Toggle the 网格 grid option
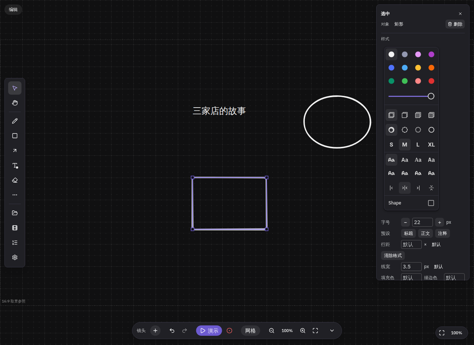Screen dimensions: 474x345 pos(250,331)
